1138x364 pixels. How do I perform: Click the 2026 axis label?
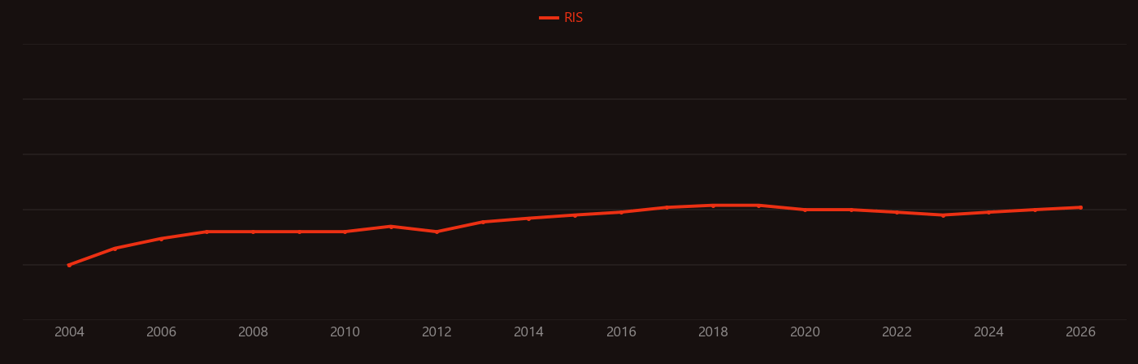pyautogui.click(x=1080, y=332)
